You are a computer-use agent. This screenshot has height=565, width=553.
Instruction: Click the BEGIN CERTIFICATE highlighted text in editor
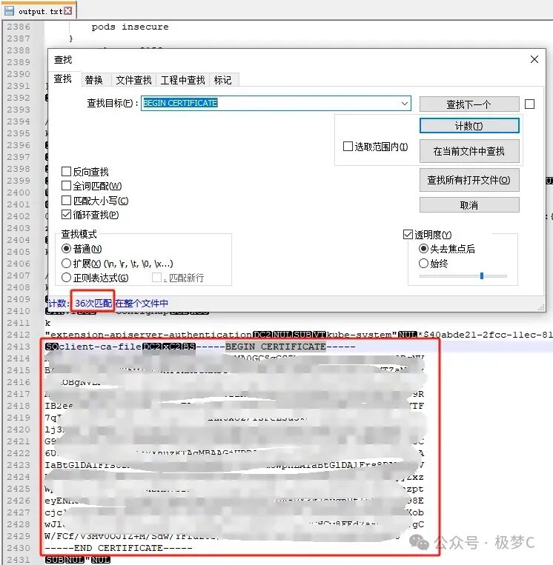[x=276, y=347]
